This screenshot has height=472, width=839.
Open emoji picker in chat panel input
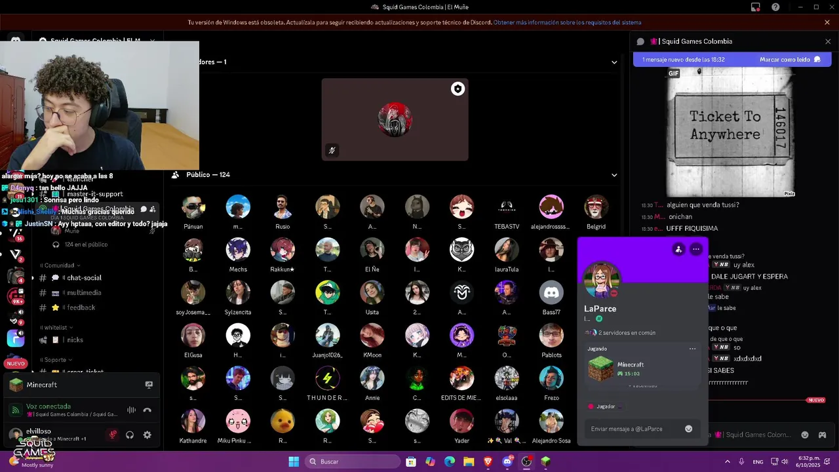pyautogui.click(x=805, y=435)
